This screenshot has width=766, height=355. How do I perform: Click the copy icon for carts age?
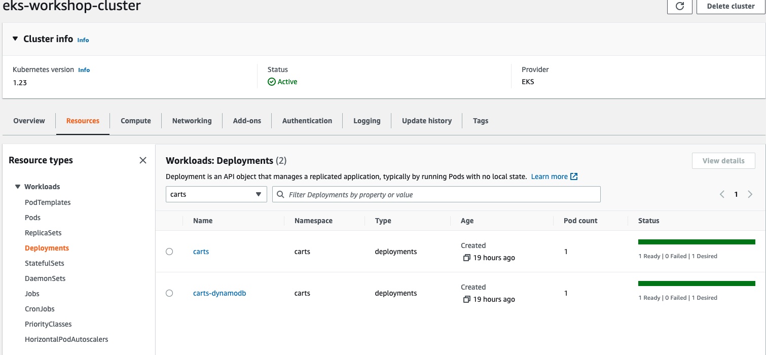tap(466, 258)
